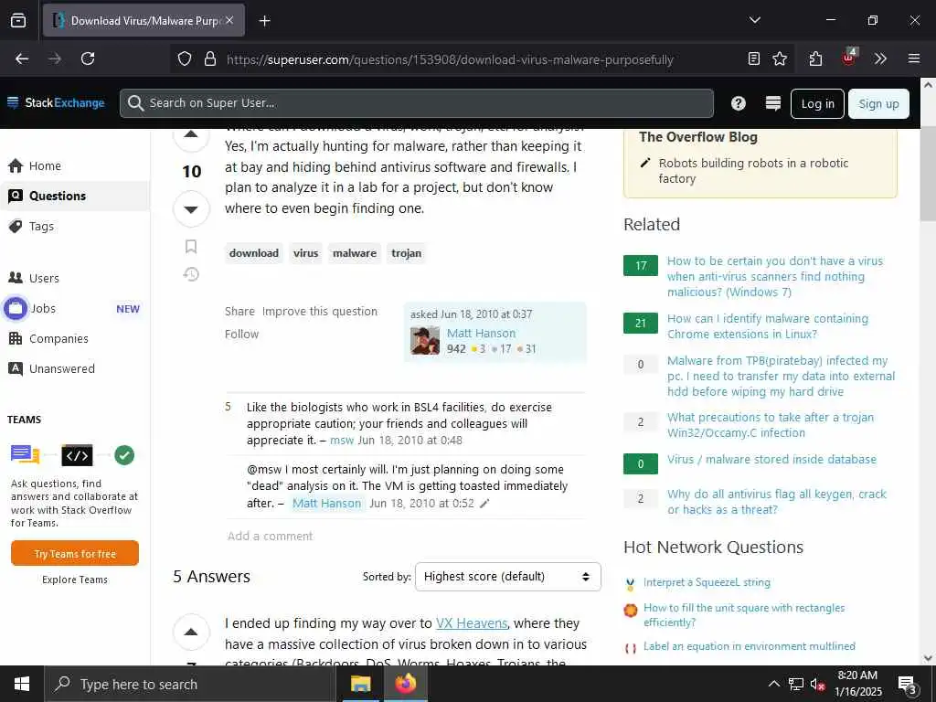
Task: View site security padlock info
Action: (x=209, y=59)
